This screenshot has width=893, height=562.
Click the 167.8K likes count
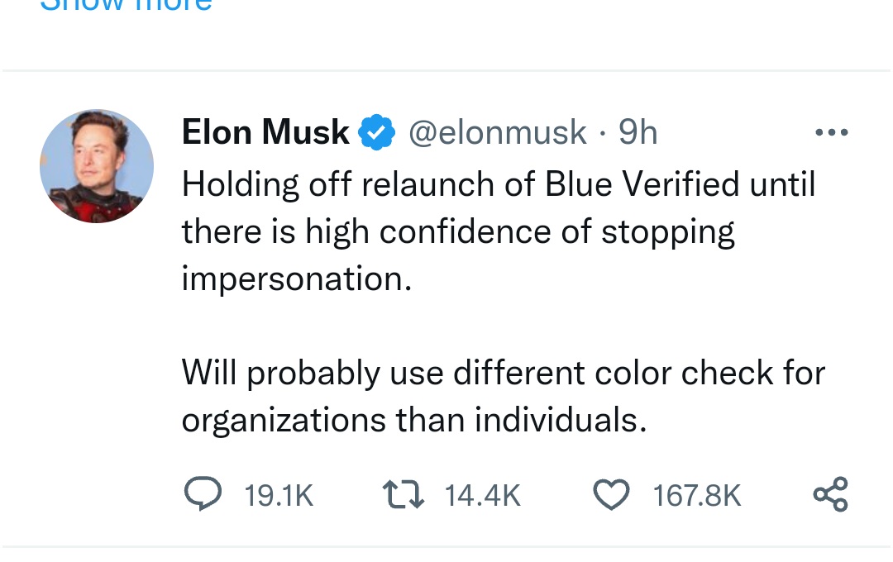pyautogui.click(x=697, y=496)
